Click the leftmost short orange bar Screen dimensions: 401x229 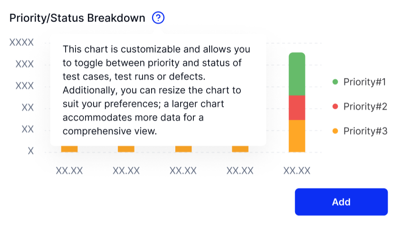pos(69,149)
